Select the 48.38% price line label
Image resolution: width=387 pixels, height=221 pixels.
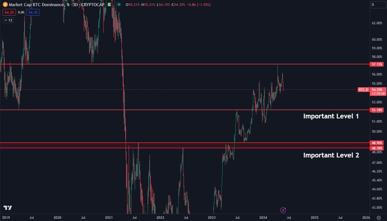coord(377,148)
